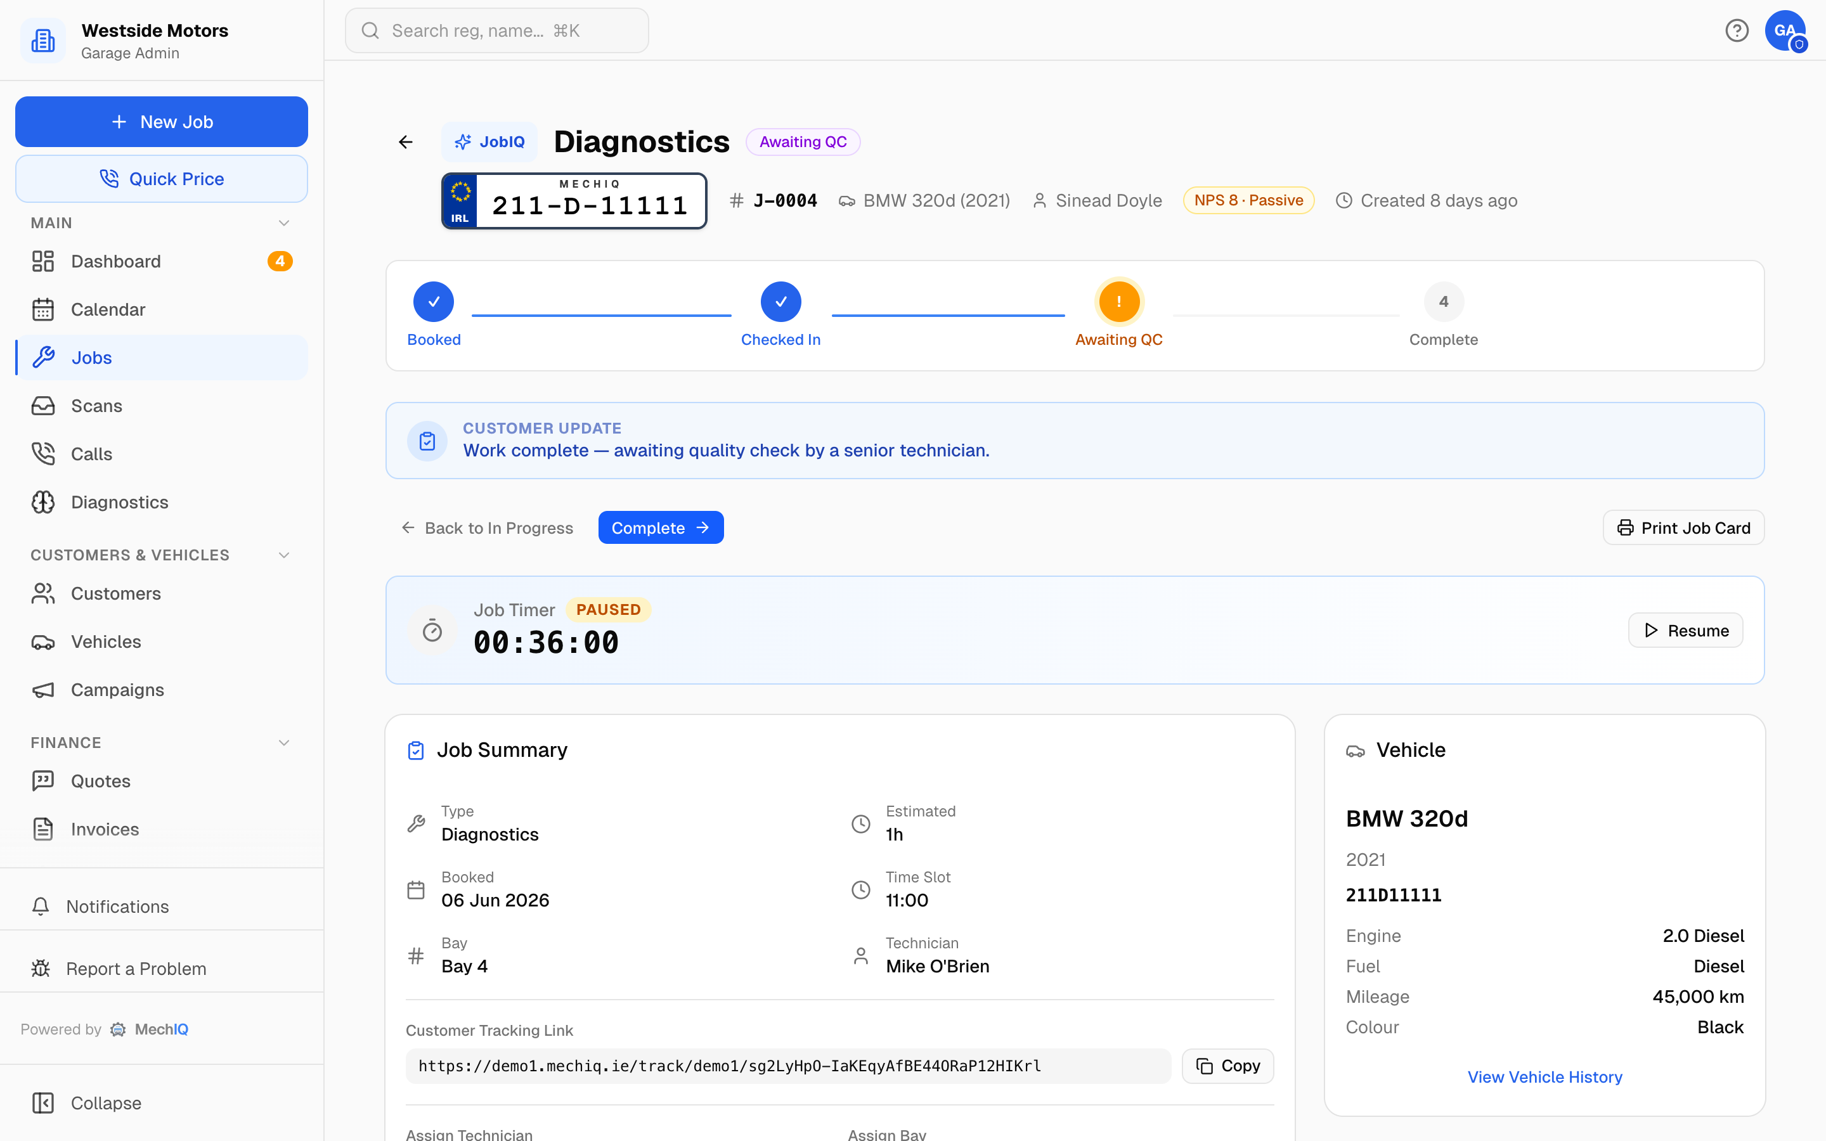Click the Vehicles car icon in sidebar
The width and height of the screenshot is (1826, 1141).
[43, 642]
